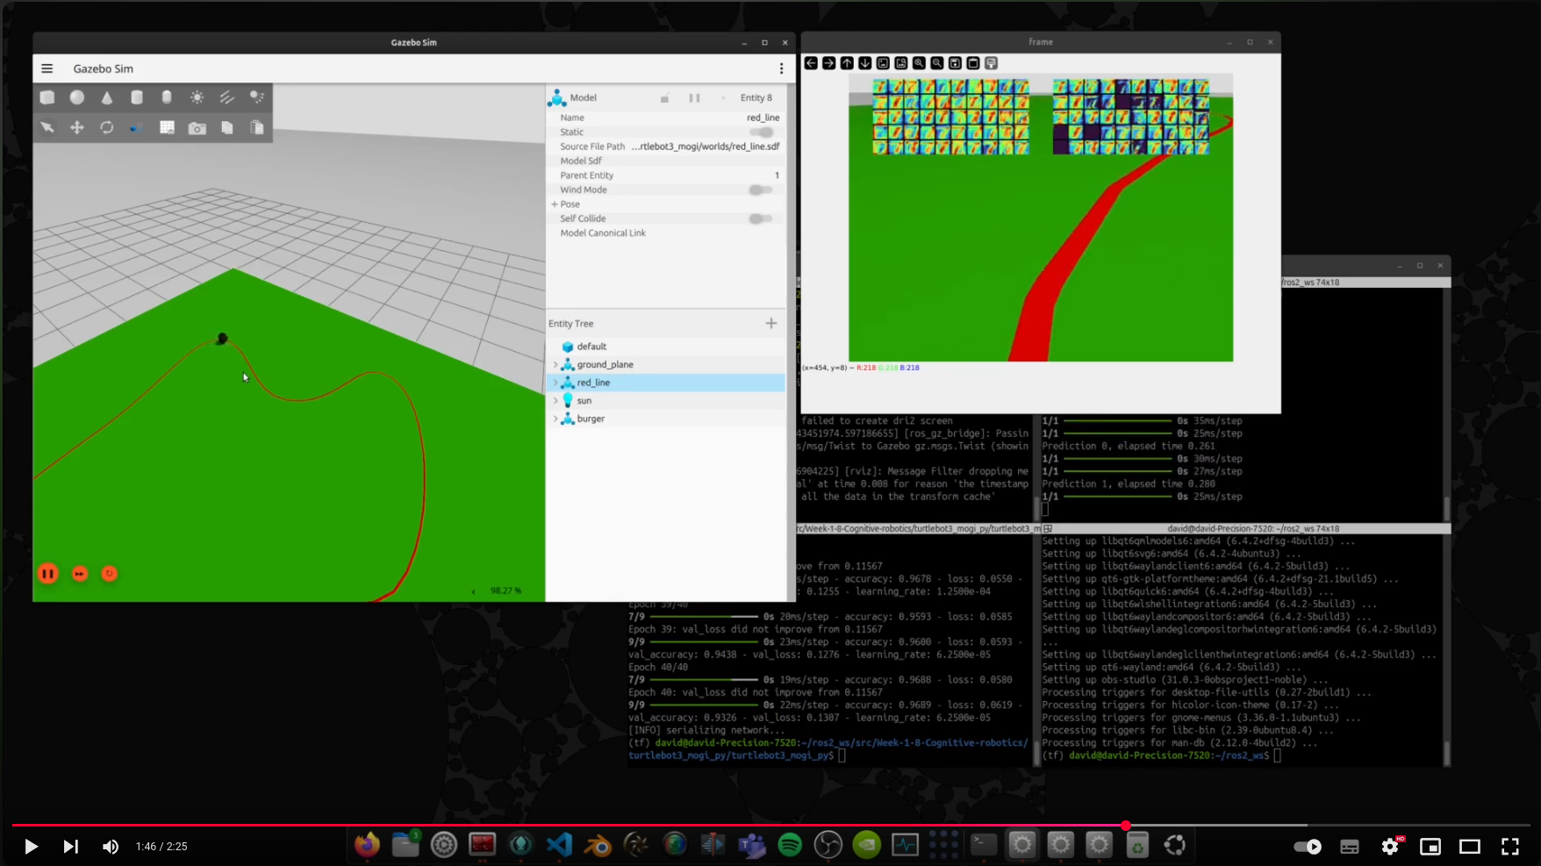The width and height of the screenshot is (1541, 866).
Task: Step the Gazebo simulation forward
Action: click(x=80, y=574)
